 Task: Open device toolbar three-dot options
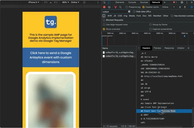coord(98,3)
